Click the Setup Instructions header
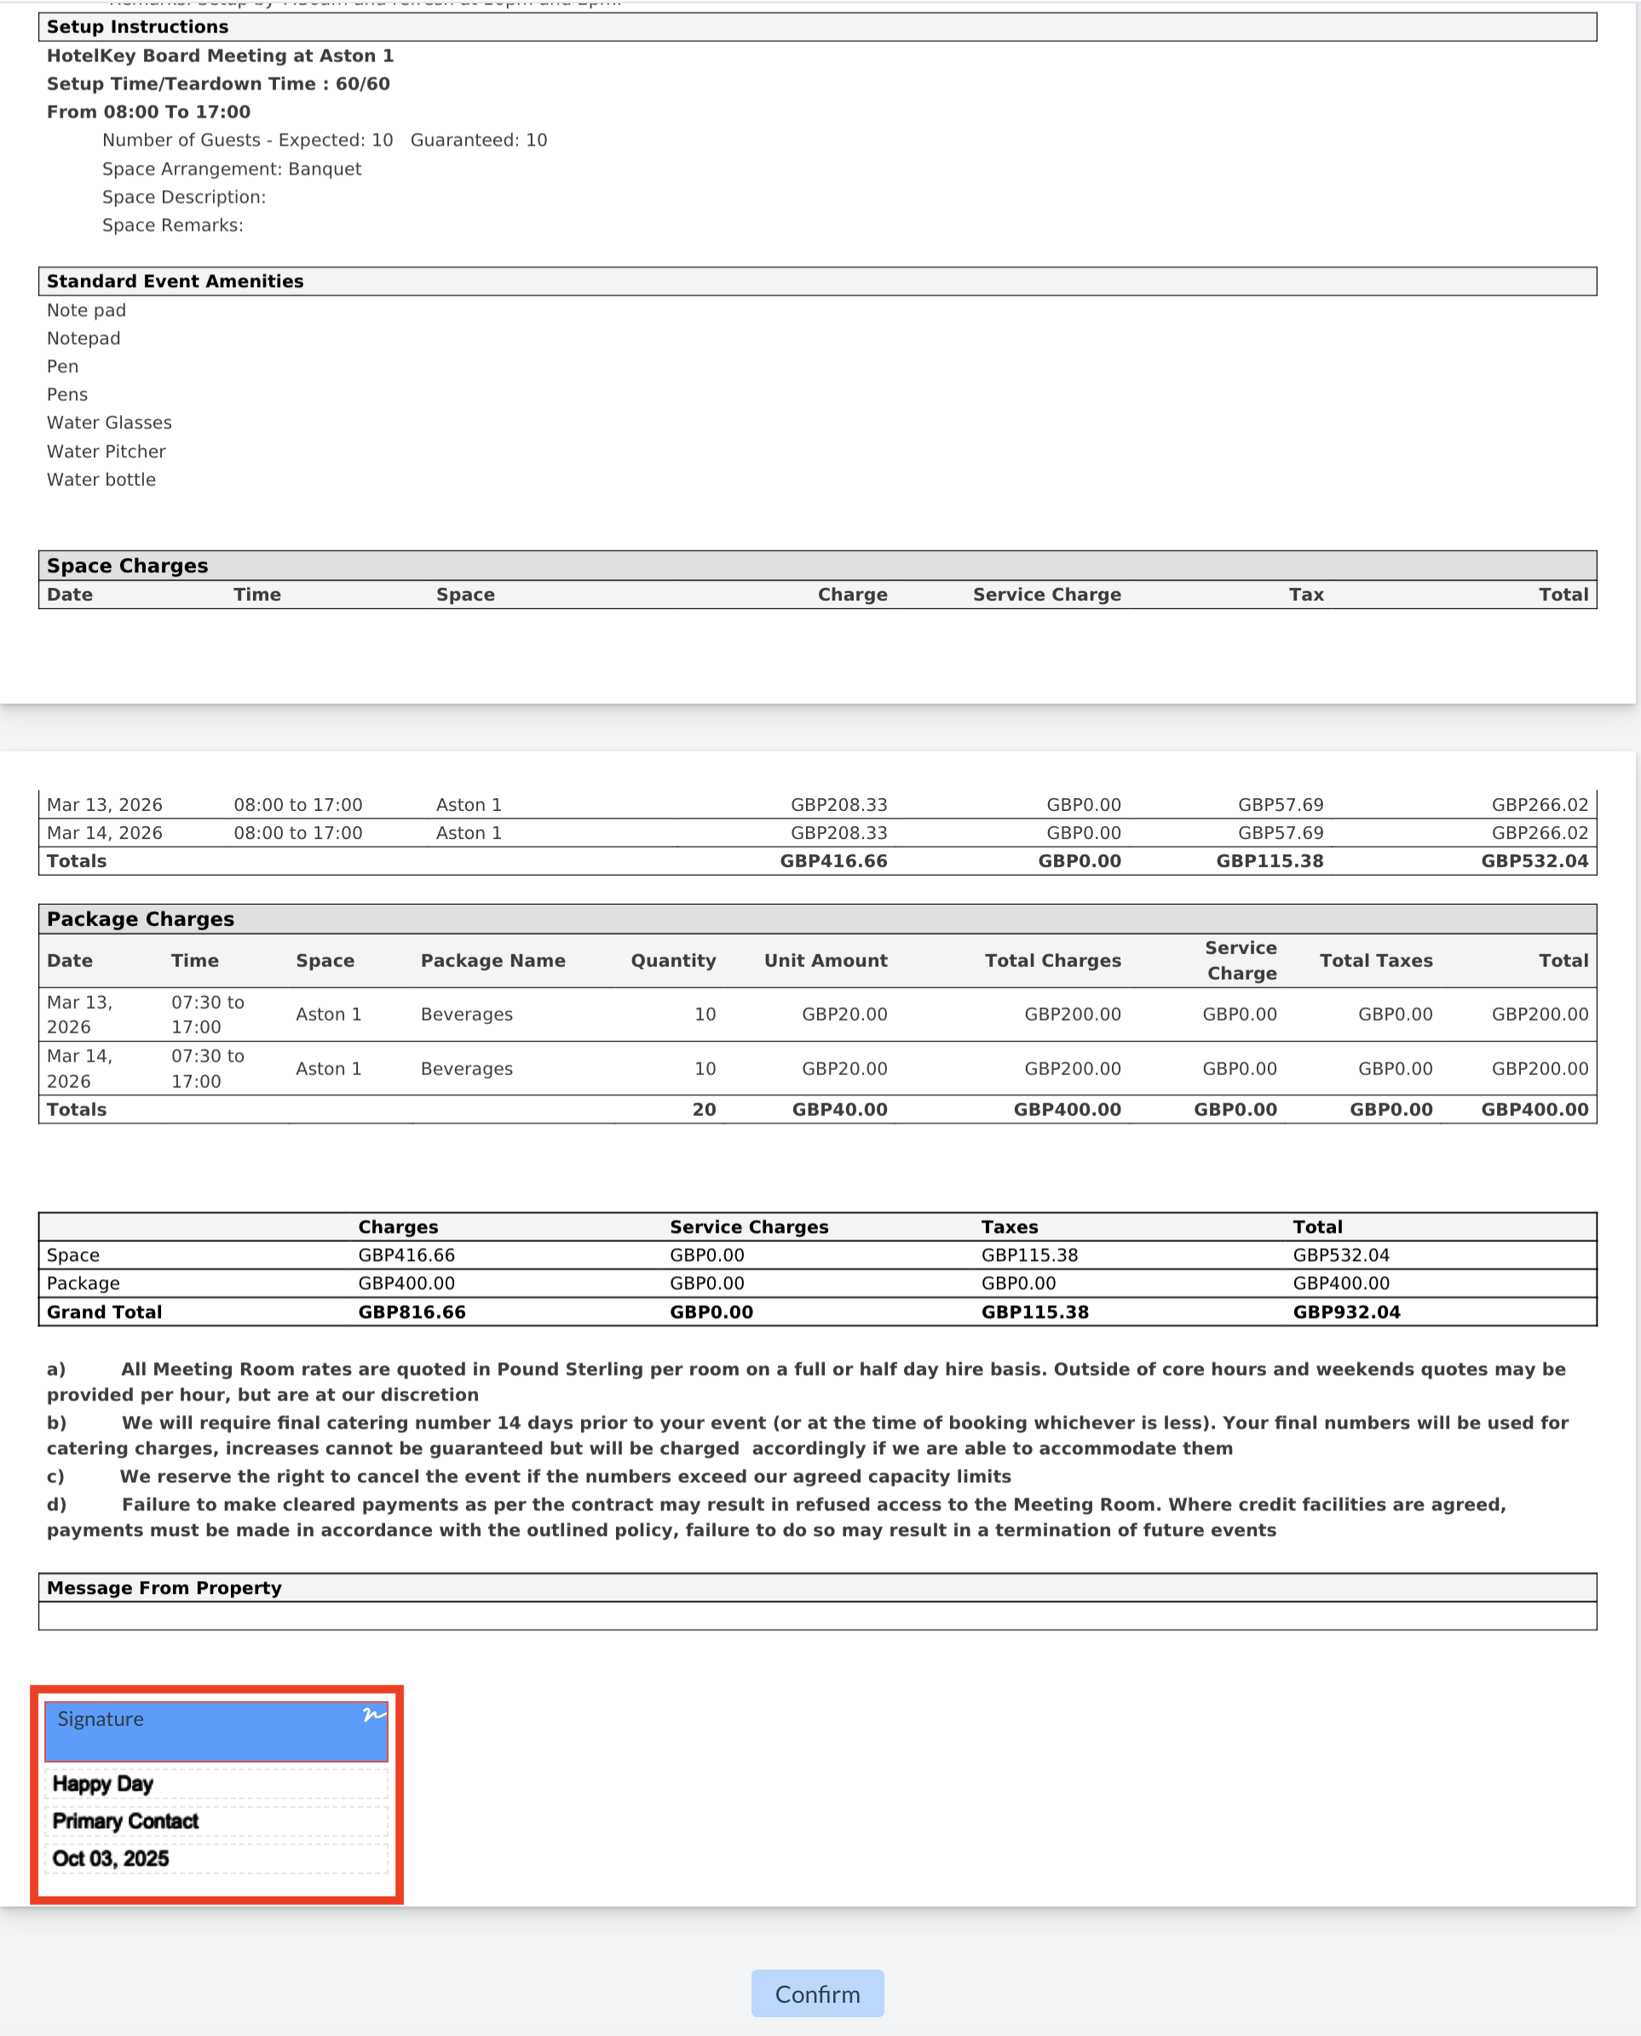This screenshot has height=2036, width=1641. [138, 26]
